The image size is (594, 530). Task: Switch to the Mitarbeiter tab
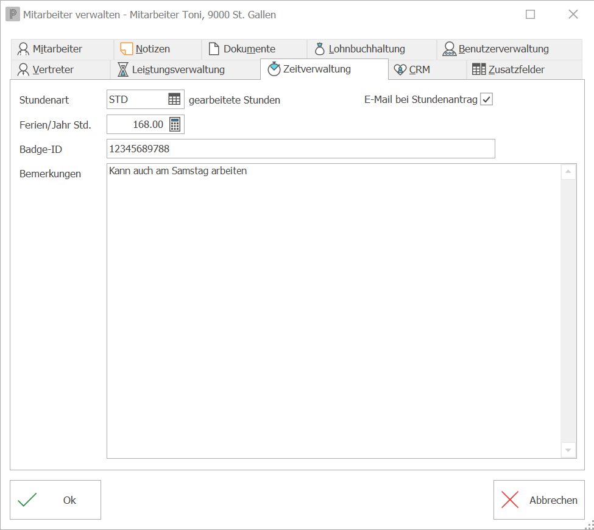pos(62,49)
